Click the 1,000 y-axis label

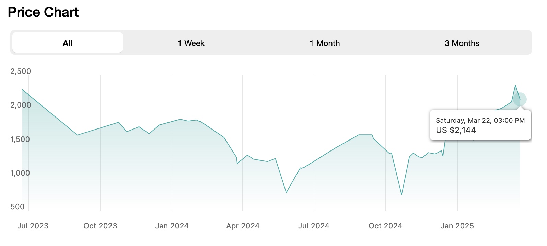[20, 173]
